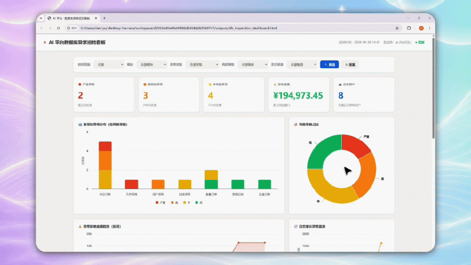Open the browser profile avatar icon
Image resolution: width=471 pixels, height=265 pixels.
421,28
